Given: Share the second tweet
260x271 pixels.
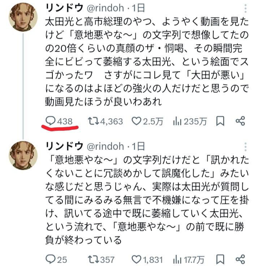Looking at the screenshot, I should 240,259.
